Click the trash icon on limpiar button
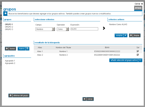 [131, 35]
